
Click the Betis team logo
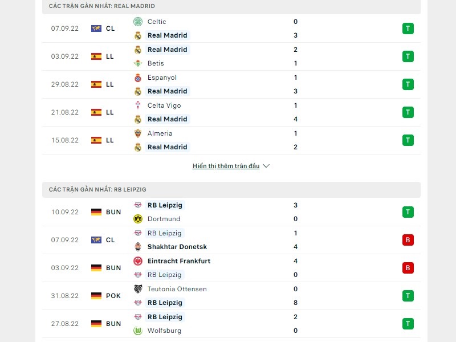137,63
